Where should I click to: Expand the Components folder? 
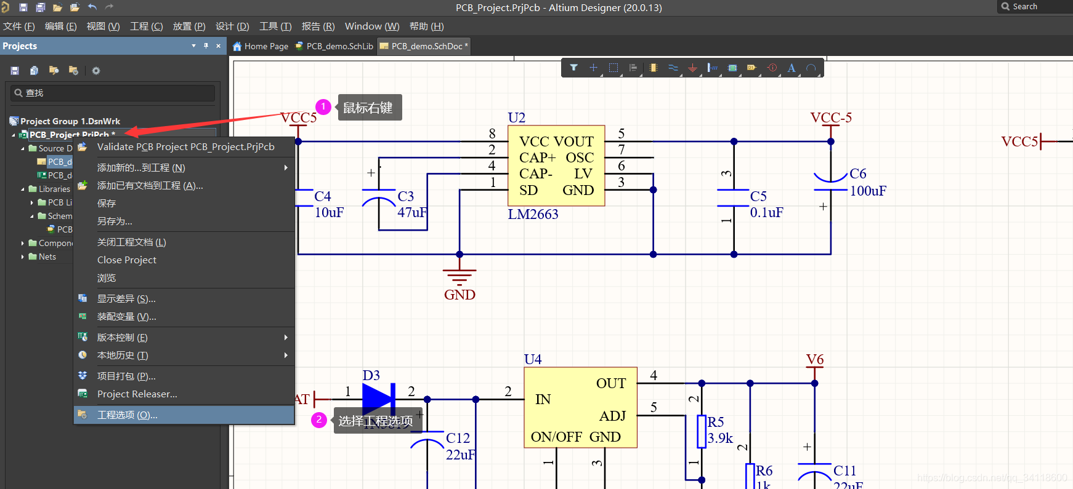click(23, 243)
